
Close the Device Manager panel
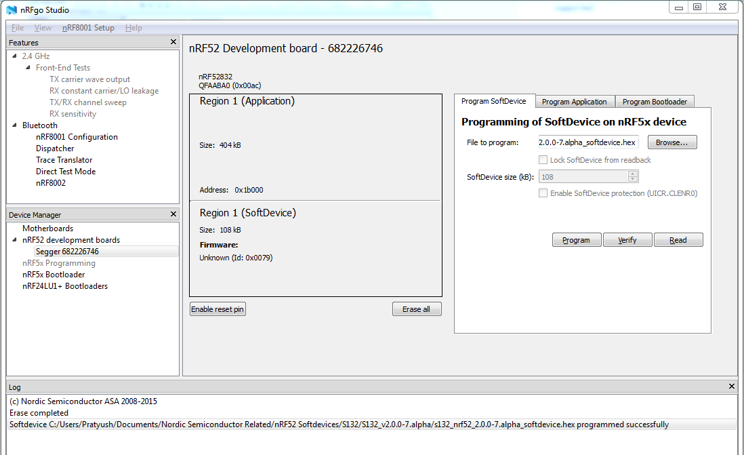coord(173,214)
